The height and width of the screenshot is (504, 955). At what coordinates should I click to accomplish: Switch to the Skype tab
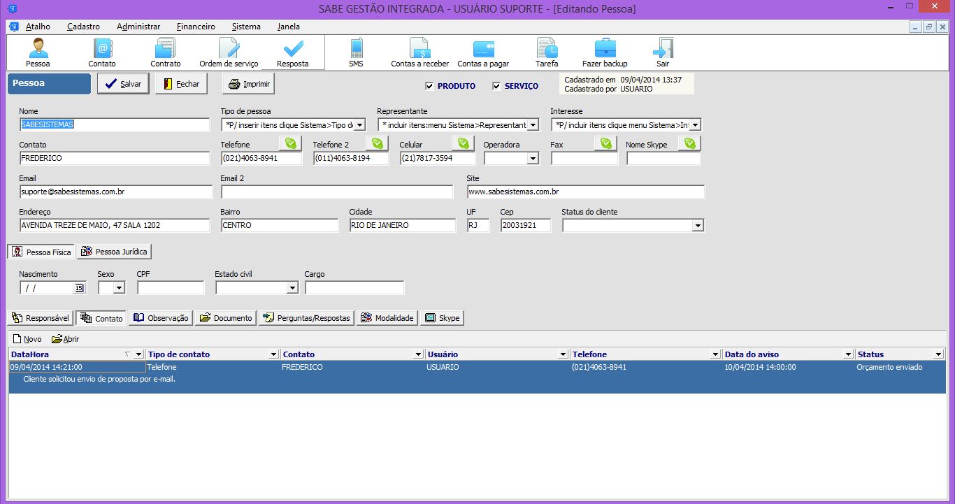point(442,318)
